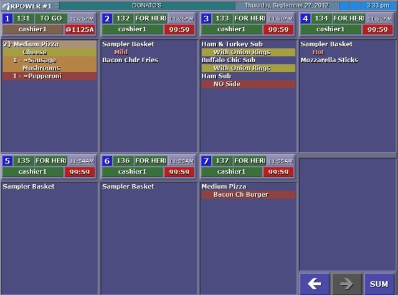Select the Mild modifier in order 132

[121, 52]
